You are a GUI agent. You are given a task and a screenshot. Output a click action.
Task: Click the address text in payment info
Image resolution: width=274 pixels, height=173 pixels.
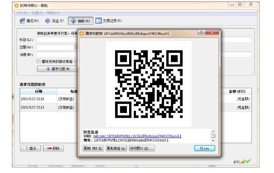[x=131, y=140]
